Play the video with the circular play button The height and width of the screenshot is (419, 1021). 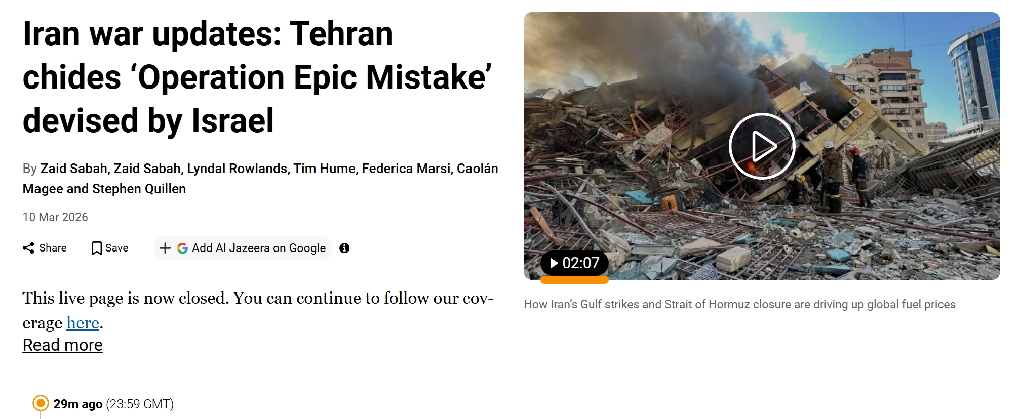click(x=762, y=146)
